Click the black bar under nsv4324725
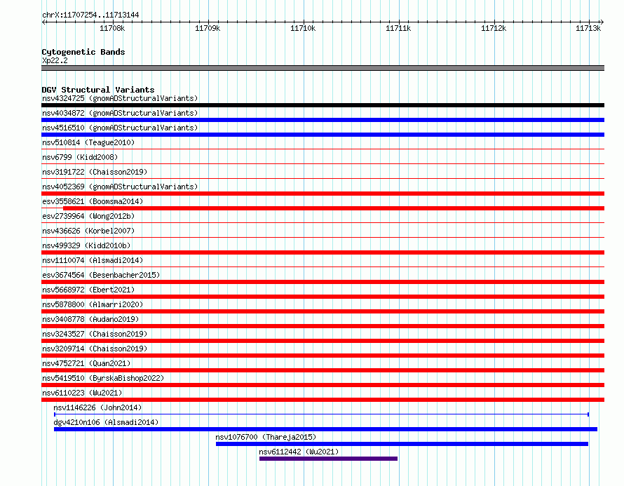This screenshot has height=486, width=624. pos(323,105)
